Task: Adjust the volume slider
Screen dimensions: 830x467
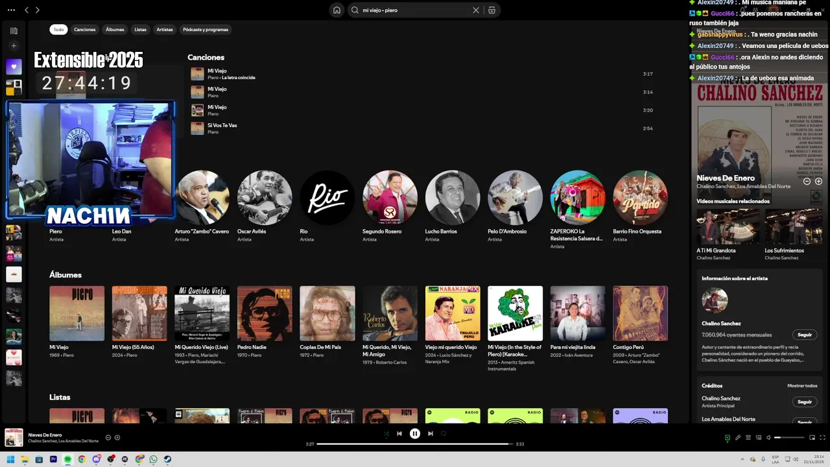Action: click(789, 438)
